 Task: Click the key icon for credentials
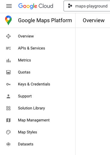pyautogui.click(x=8, y=84)
